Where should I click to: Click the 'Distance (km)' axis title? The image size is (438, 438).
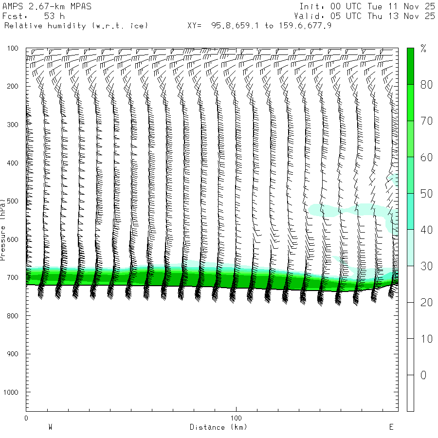219,427
